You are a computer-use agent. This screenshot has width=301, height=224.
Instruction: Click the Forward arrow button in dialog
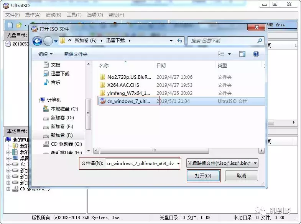coord(48,41)
